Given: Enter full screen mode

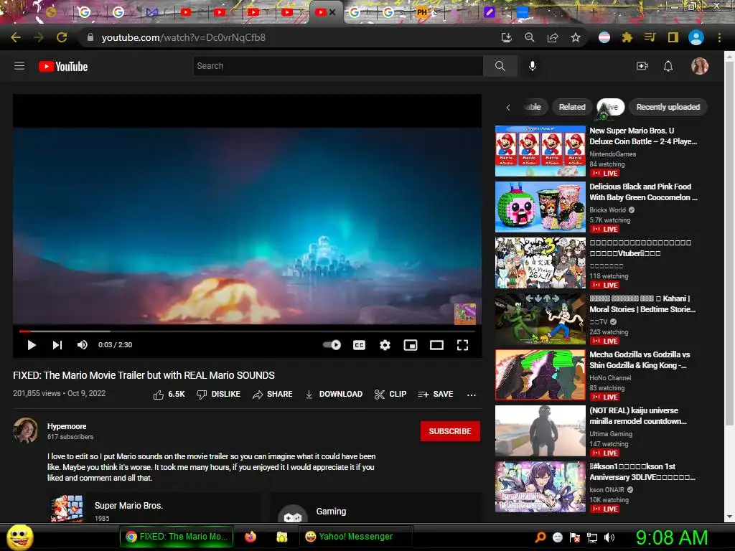Looking at the screenshot, I should pos(463,345).
